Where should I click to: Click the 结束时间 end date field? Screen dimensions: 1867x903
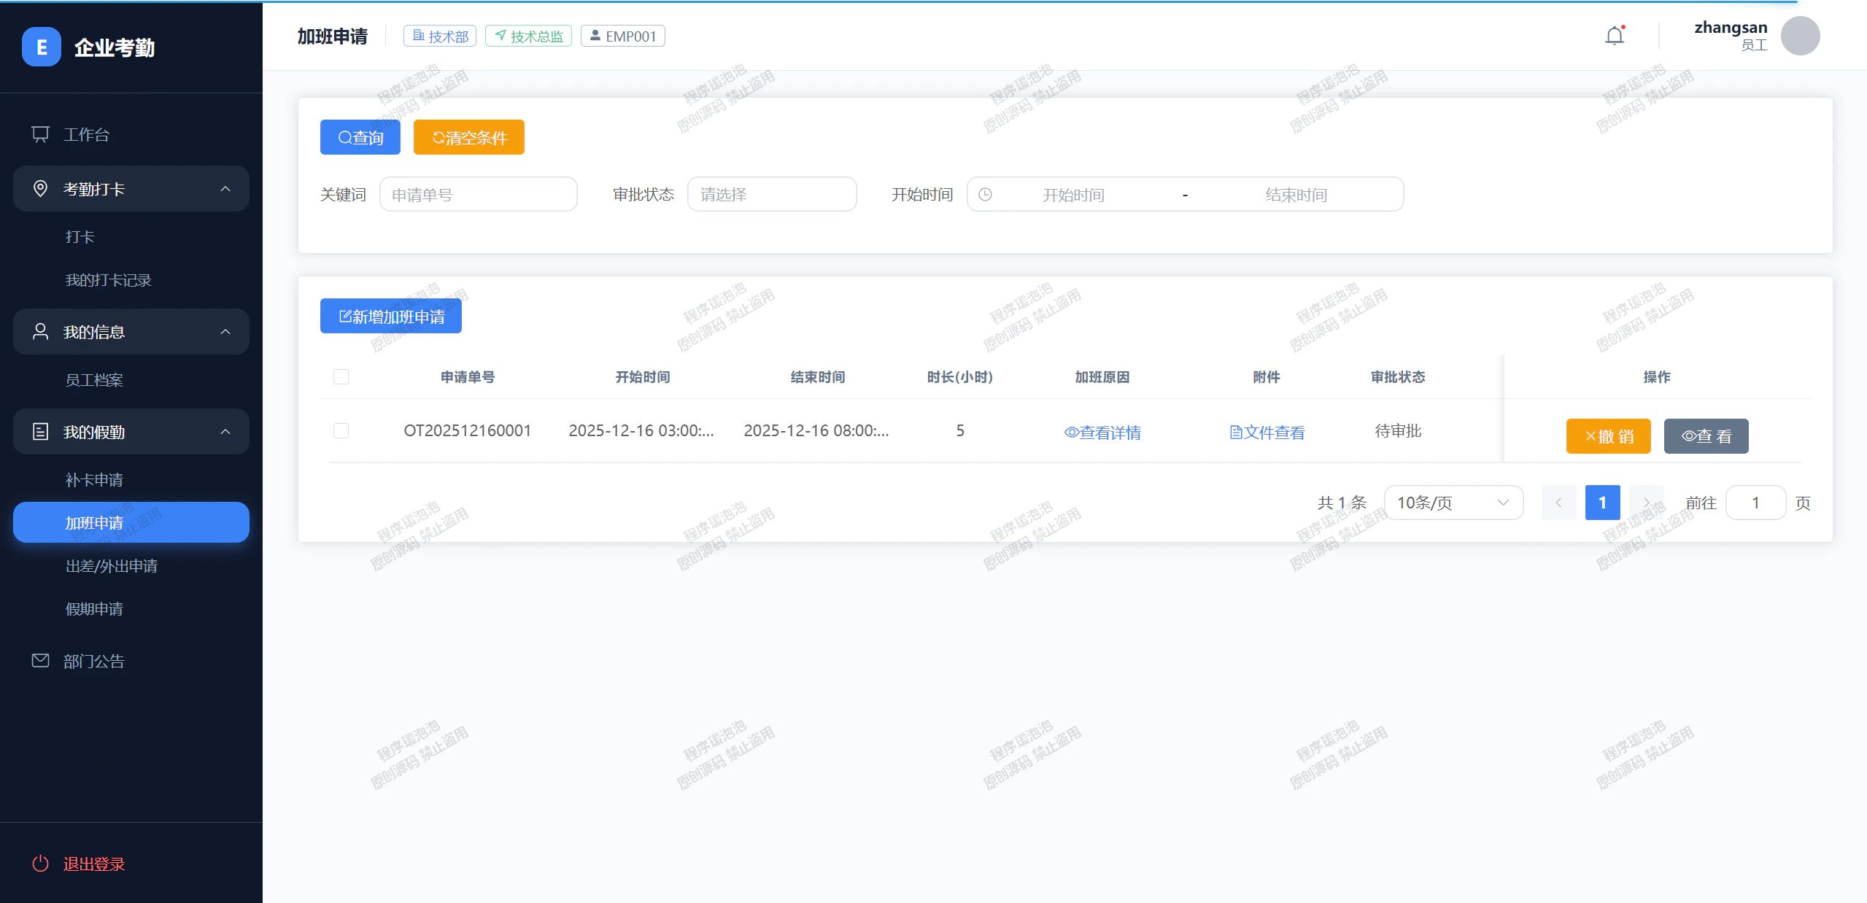(1296, 195)
